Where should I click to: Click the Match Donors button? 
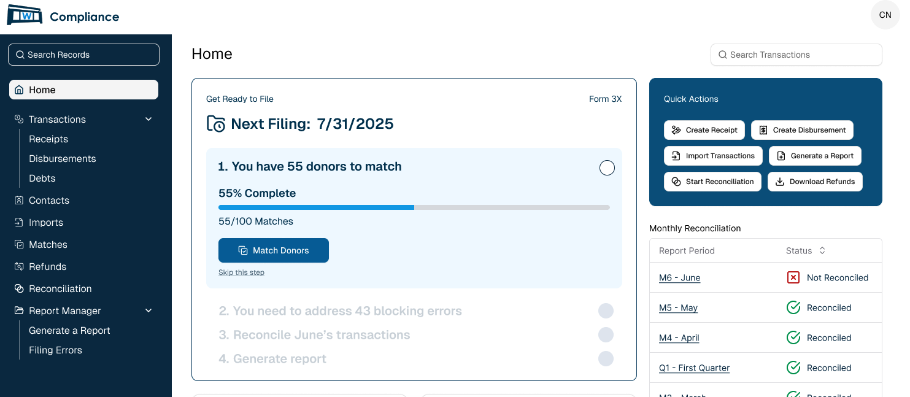tap(274, 250)
